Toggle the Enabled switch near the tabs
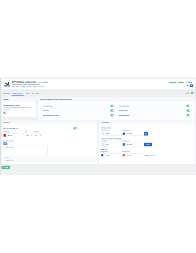Viewport: 196px width, 253px height. (193, 93)
